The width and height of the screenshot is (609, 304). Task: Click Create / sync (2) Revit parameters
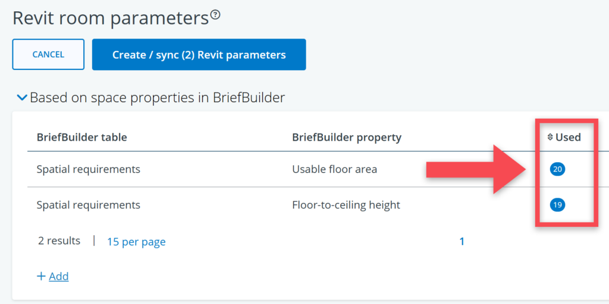[199, 55]
